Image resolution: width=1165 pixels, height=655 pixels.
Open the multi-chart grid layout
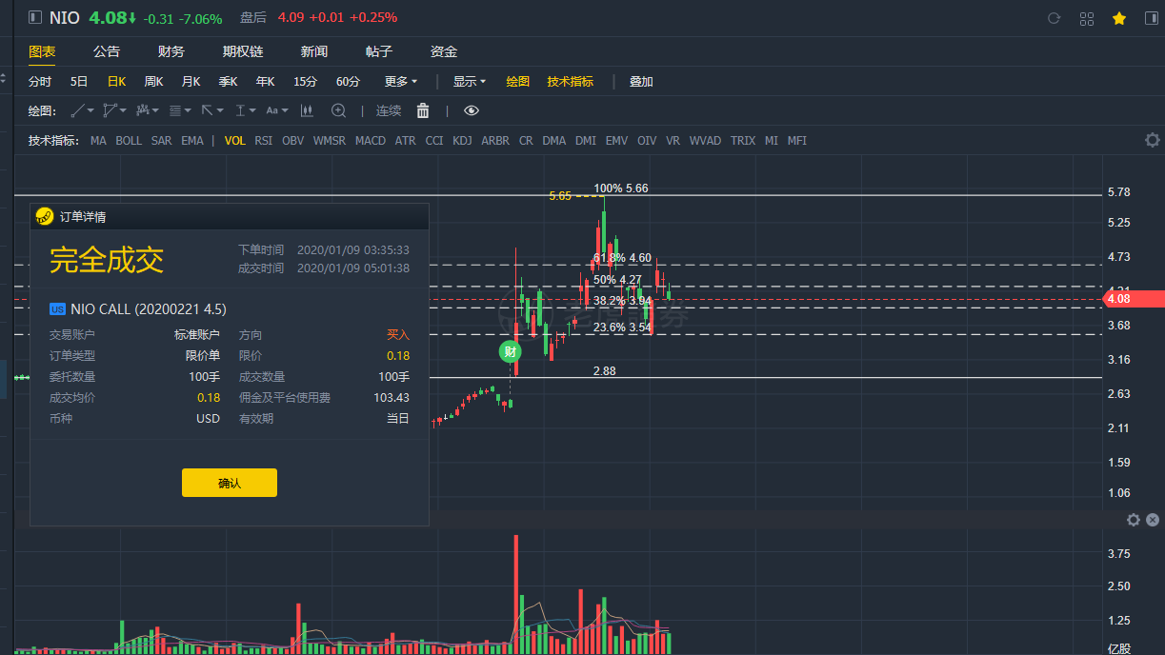click(x=1087, y=18)
